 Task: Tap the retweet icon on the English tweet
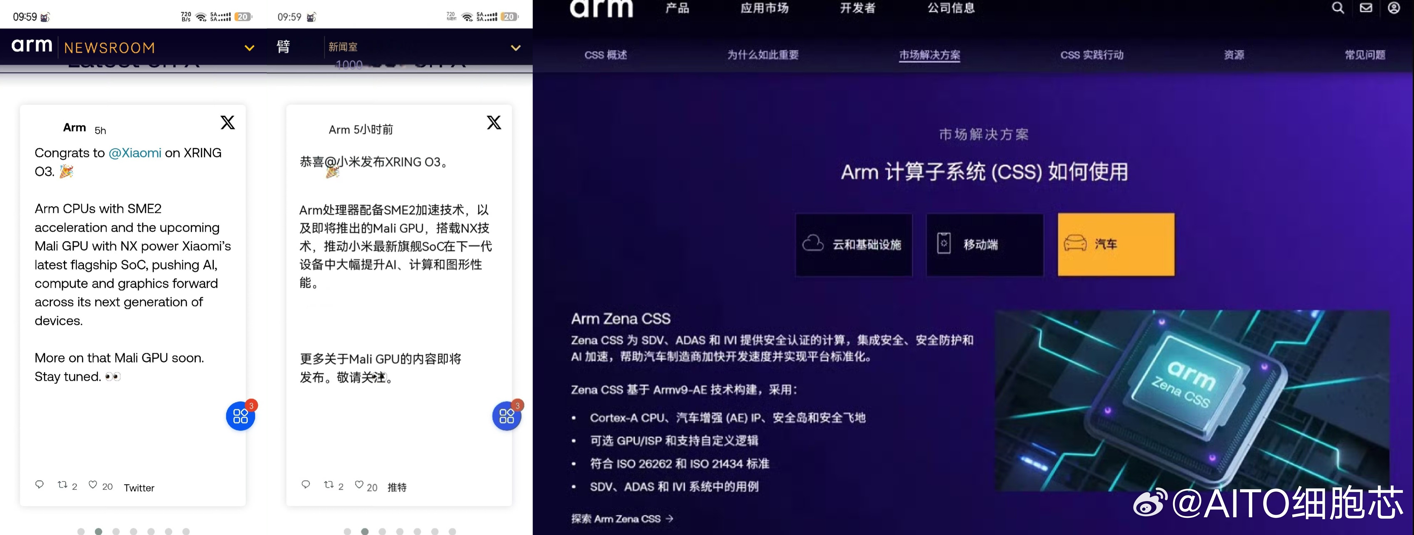click(x=63, y=484)
